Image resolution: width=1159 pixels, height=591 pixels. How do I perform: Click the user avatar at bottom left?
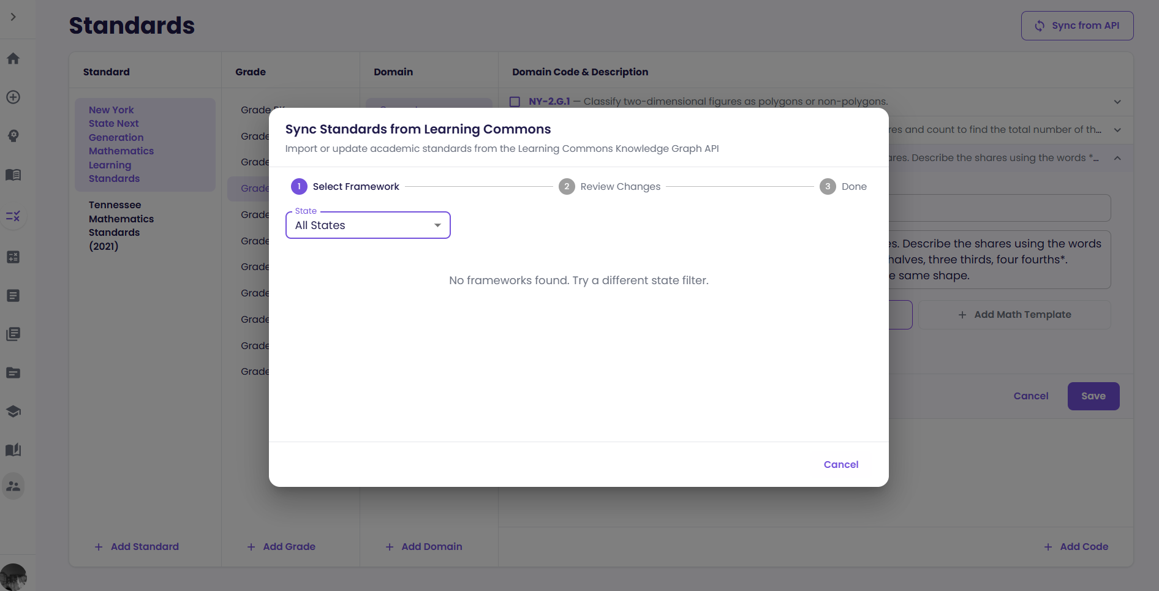coord(13,577)
